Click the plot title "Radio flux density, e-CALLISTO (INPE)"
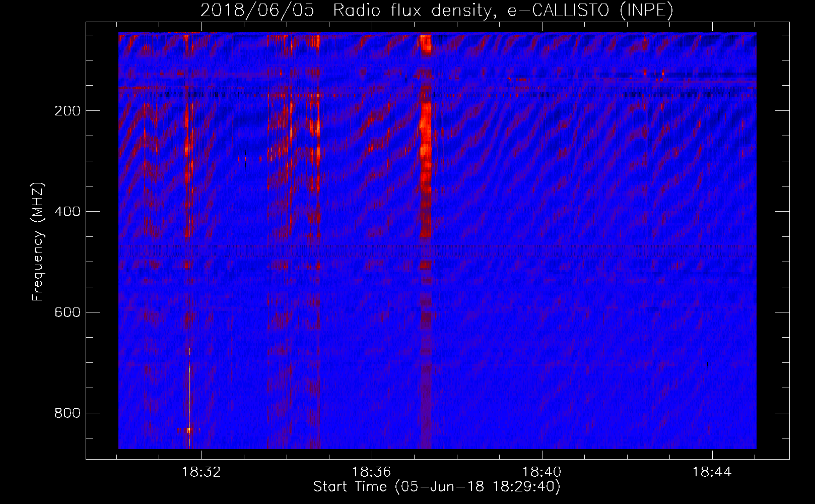Viewport: 815px width, 504px height. [x=503, y=11]
